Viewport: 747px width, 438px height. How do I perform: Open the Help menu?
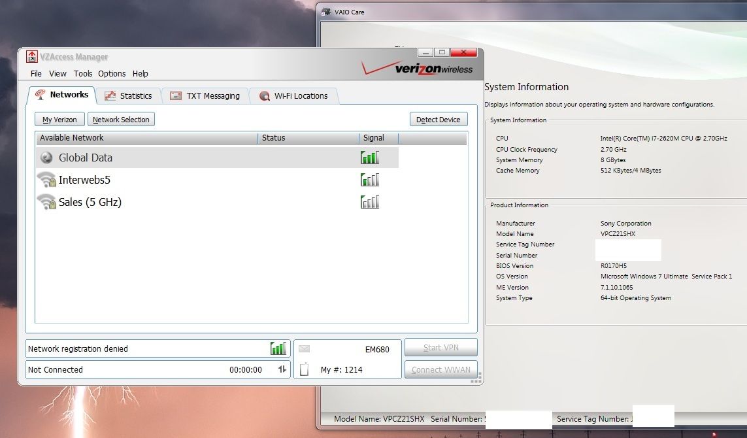point(140,73)
